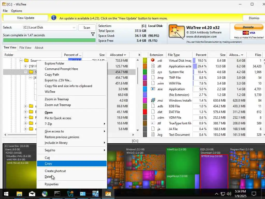Open Properties from the context menu
The width and height of the screenshot is (265, 199).
tap(72, 184)
